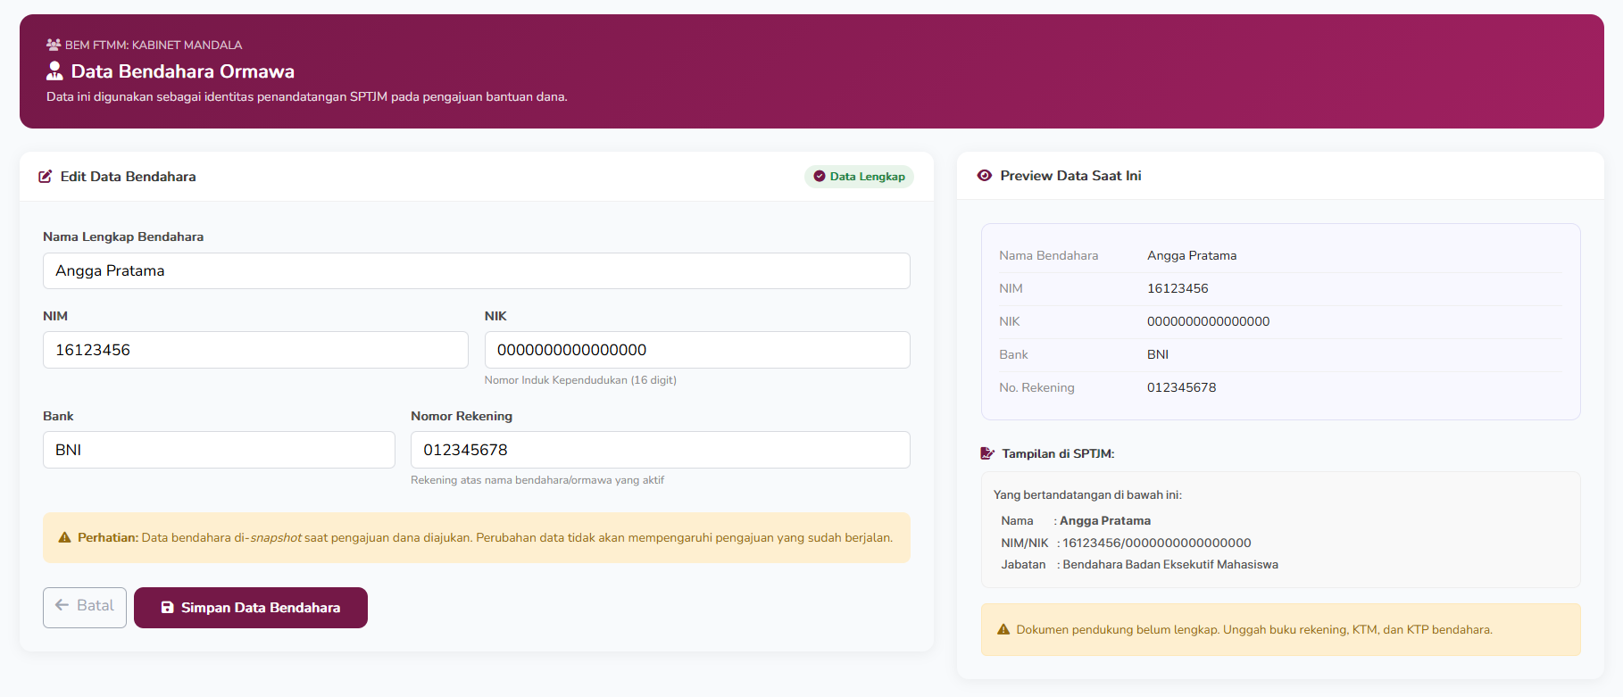The width and height of the screenshot is (1623, 697).
Task: Click the Nomor Induk Kependudukan (16 digit) hint
Action: pos(580,380)
